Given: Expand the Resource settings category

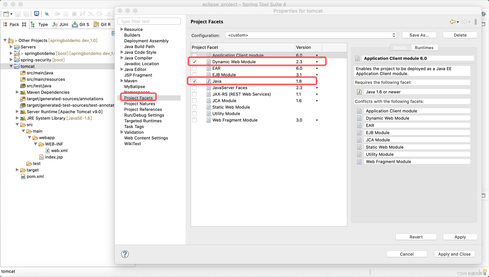Looking at the screenshot, I should [x=121, y=29].
